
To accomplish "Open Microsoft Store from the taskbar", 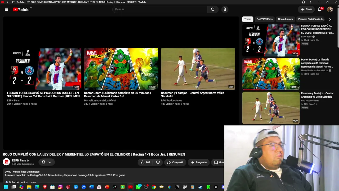I will (x=52, y=187).
